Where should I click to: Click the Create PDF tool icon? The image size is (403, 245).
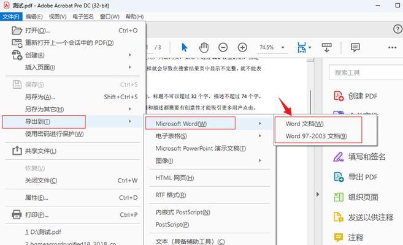click(x=339, y=96)
